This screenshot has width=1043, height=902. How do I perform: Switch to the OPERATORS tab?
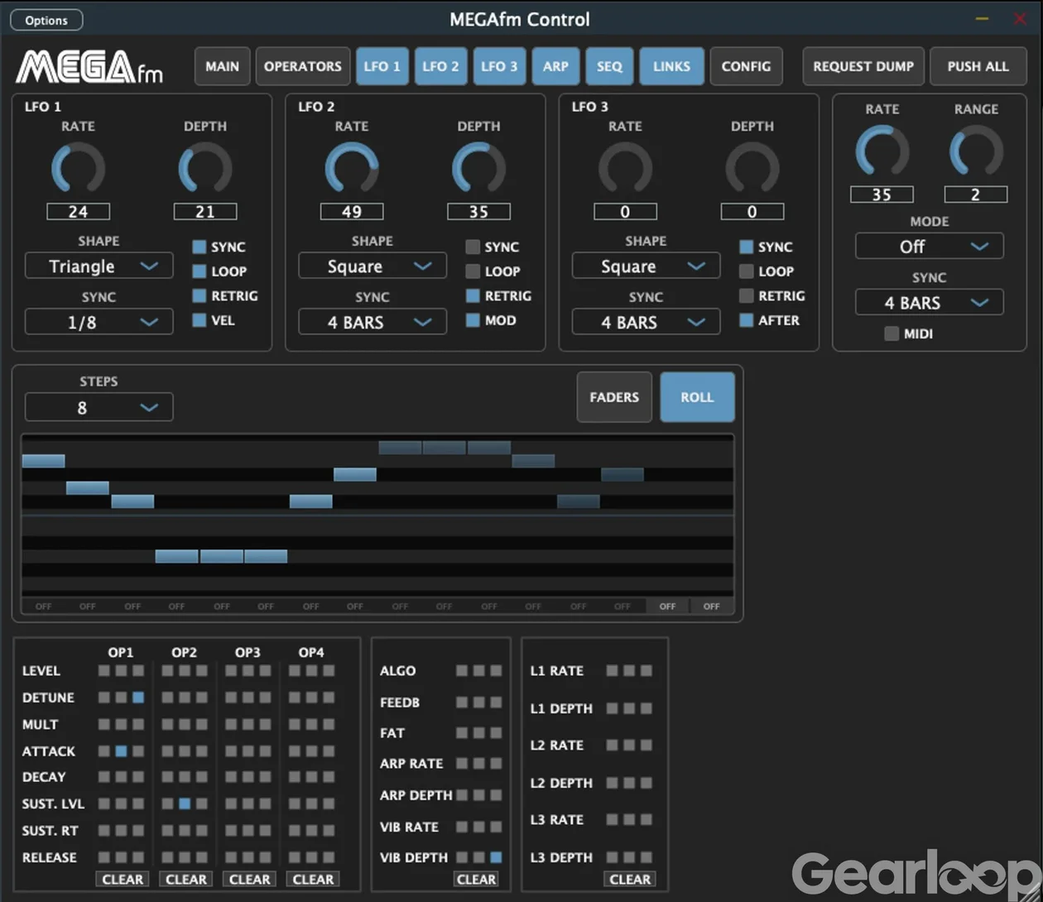coord(303,66)
